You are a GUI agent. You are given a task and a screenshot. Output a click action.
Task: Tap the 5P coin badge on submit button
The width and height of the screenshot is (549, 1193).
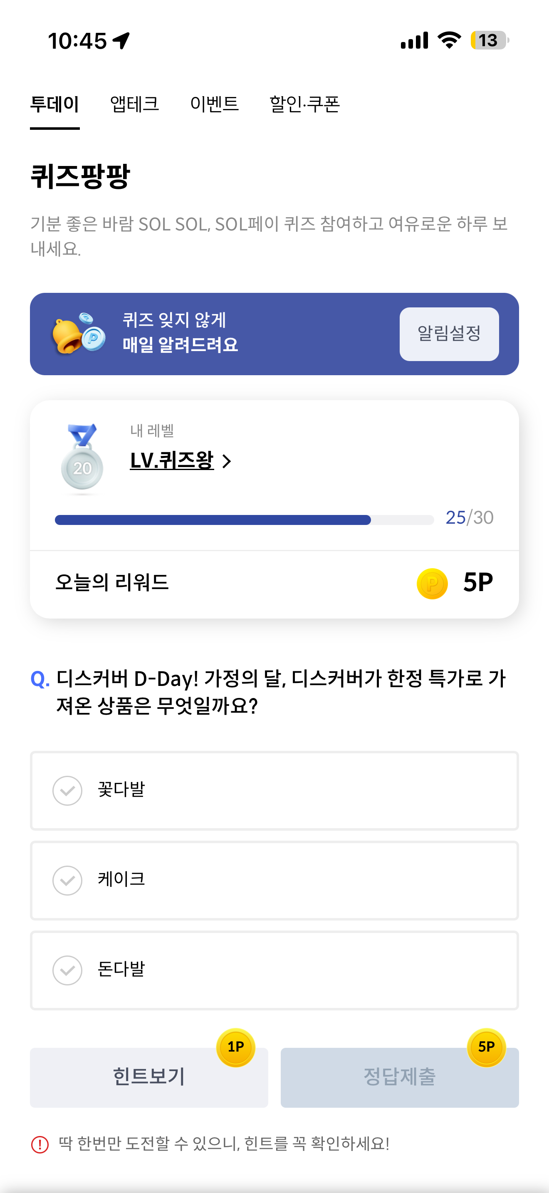click(x=486, y=1047)
